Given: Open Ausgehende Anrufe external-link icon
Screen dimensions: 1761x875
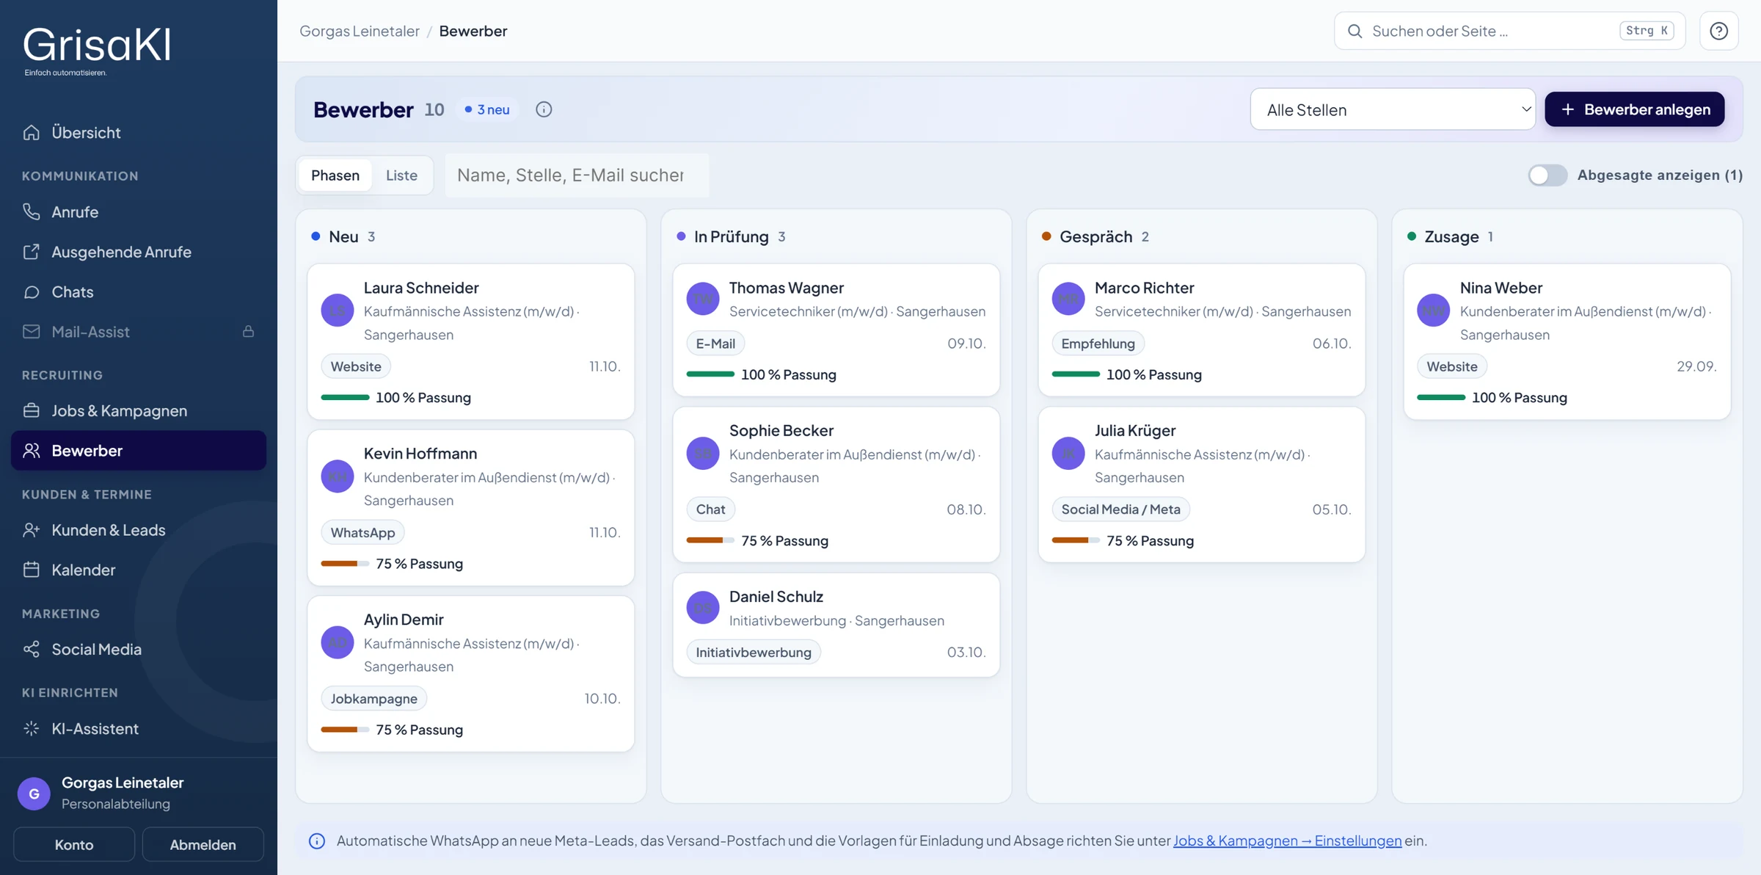Looking at the screenshot, I should click(x=31, y=252).
